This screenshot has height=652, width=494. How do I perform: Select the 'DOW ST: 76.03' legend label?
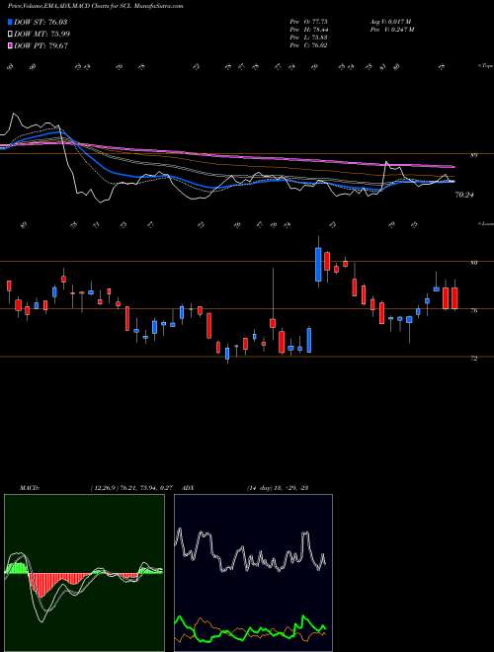pos(41,22)
